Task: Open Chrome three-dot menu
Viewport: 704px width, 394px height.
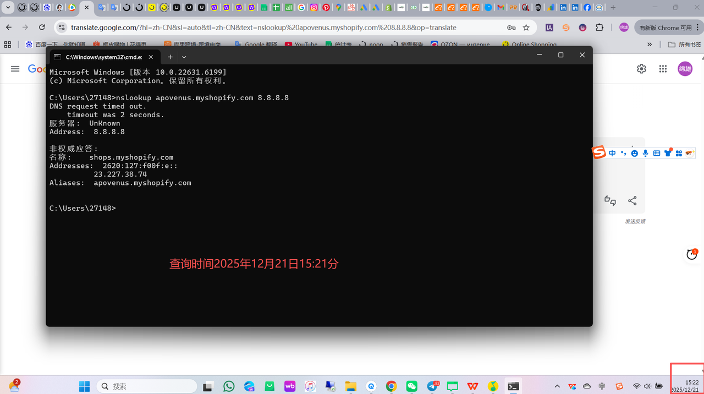Action: point(697,28)
